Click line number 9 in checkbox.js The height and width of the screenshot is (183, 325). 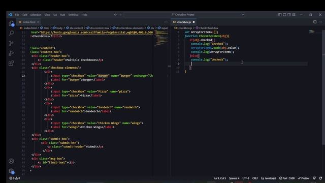click(178, 64)
